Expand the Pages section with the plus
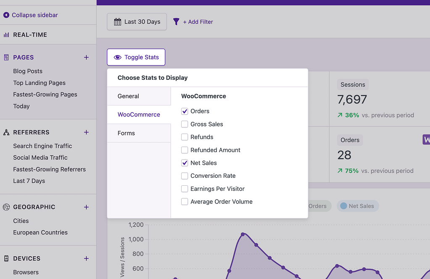The width and height of the screenshot is (430, 279). (86, 57)
